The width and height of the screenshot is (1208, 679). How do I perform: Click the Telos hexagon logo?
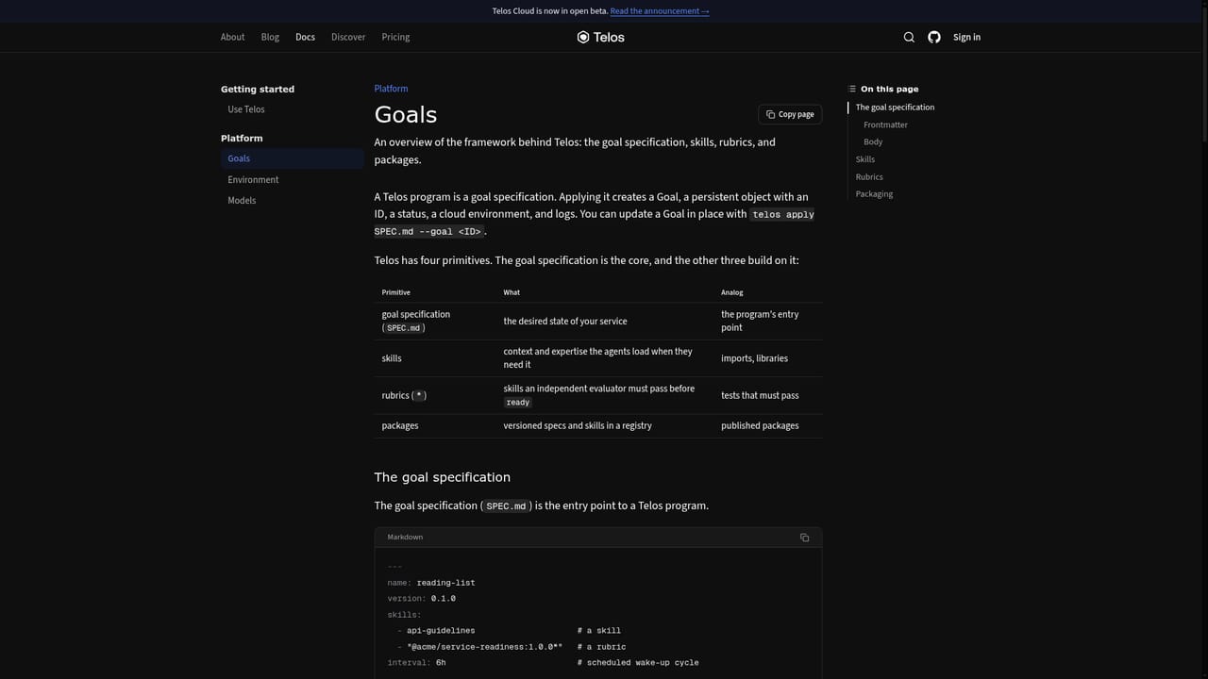[583, 37]
